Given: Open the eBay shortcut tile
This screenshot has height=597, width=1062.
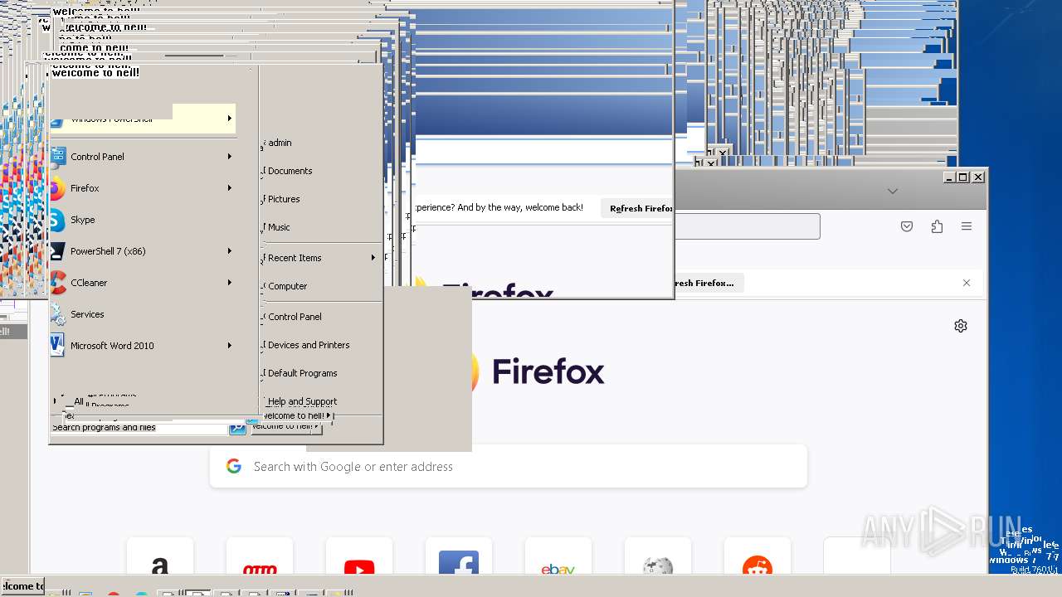Looking at the screenshot, I should click(558, 556).
